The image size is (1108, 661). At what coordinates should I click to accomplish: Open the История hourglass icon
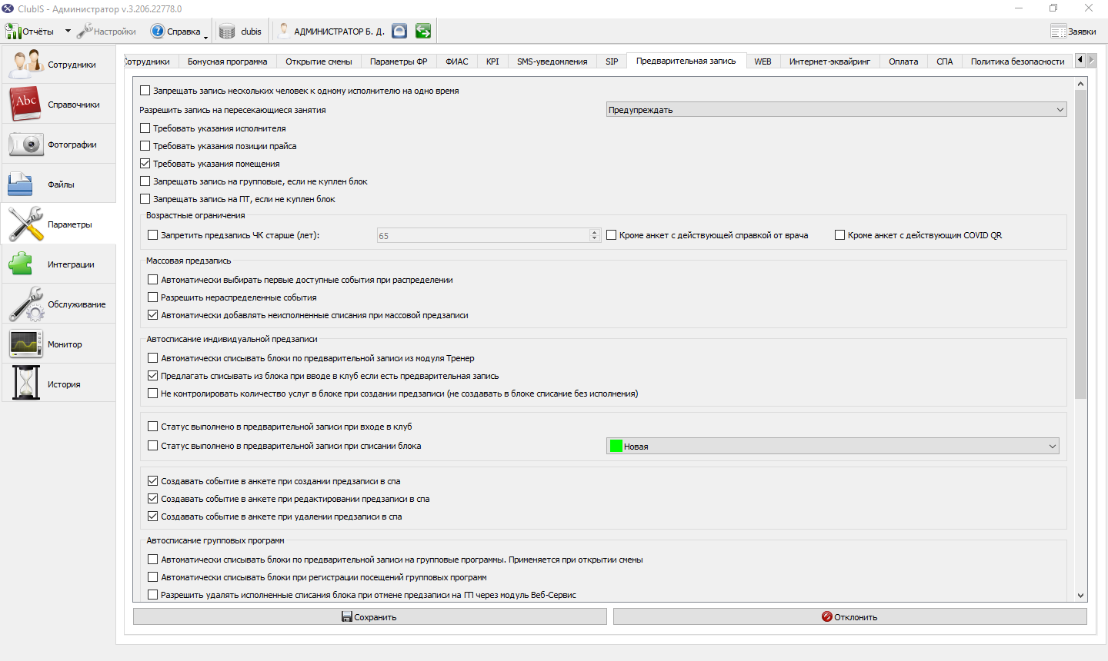tap(25, 384)
